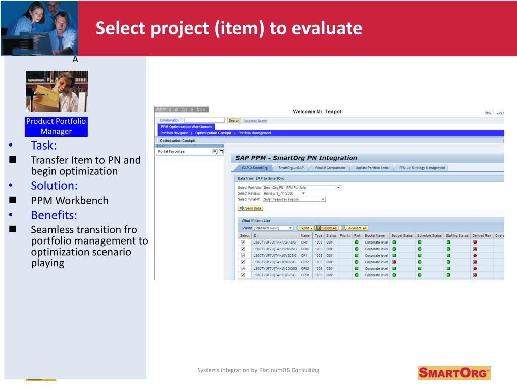Click the Product Portfolio Manager photo
Image resolution: width=517 pixels, height=388 pixels.
(x=57, y=91)
